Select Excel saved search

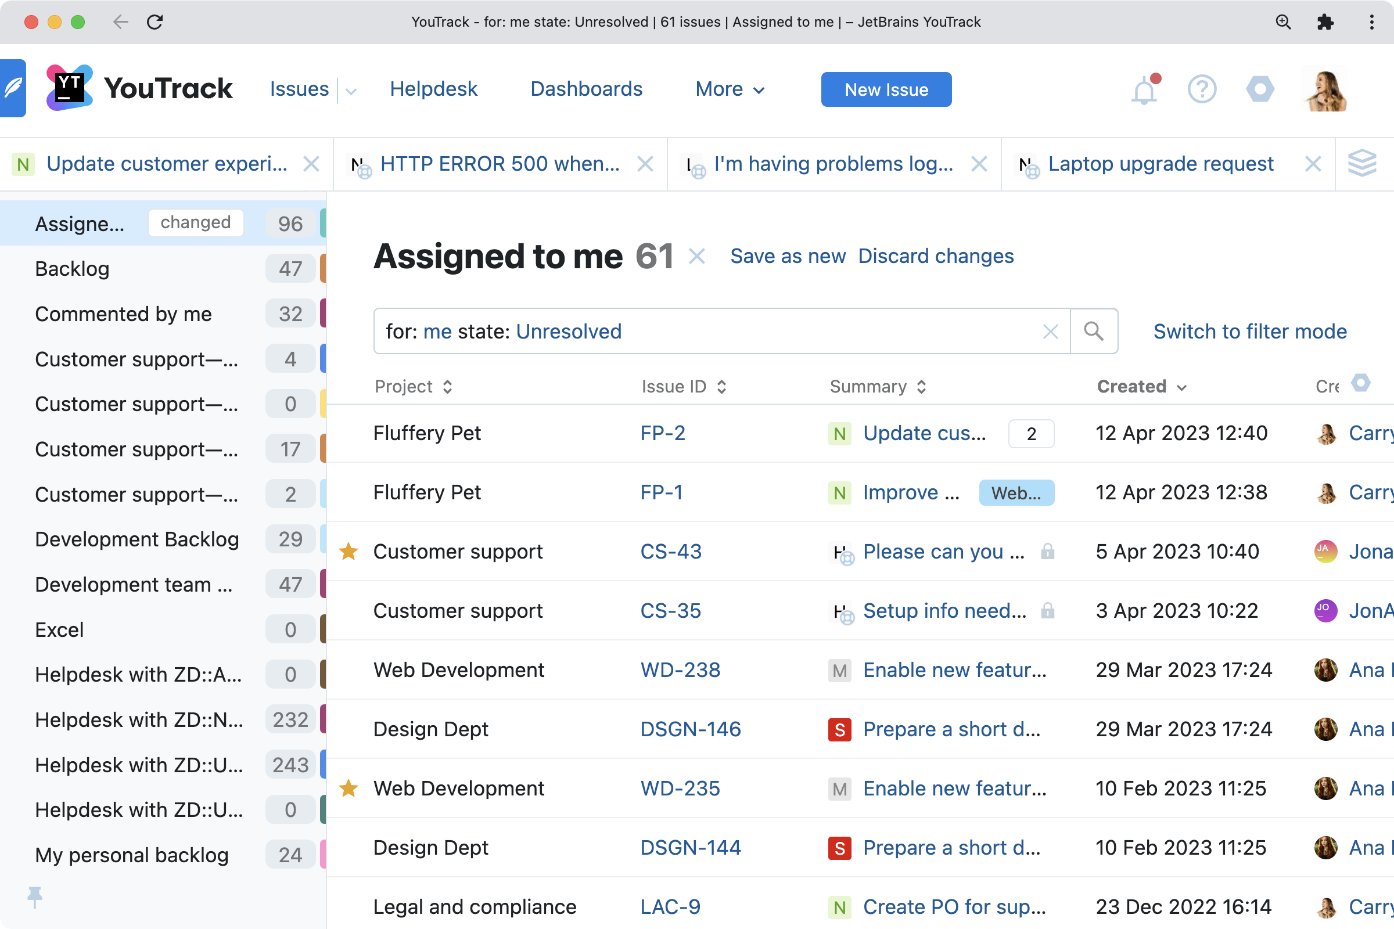pos(163,630)
